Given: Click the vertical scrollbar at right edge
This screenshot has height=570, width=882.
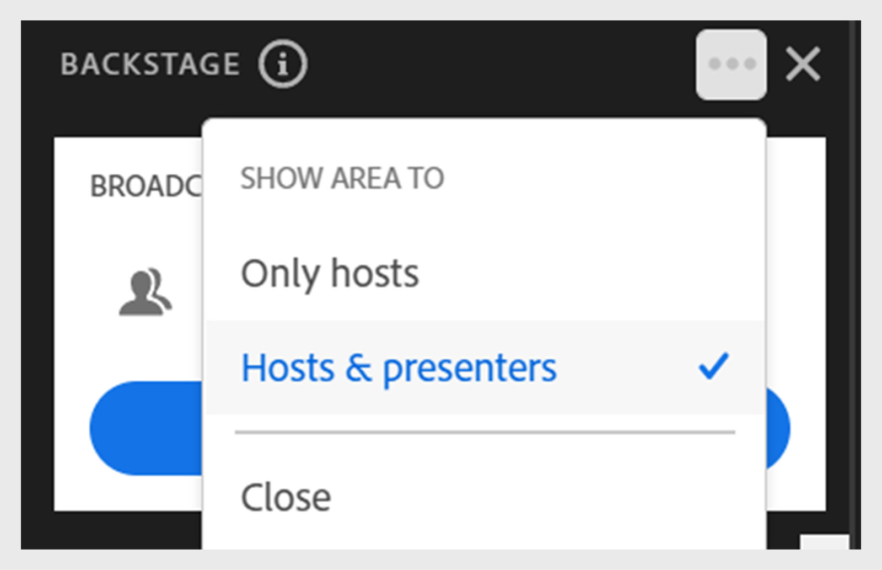Looking at the screenshot, I should [854, 276].
